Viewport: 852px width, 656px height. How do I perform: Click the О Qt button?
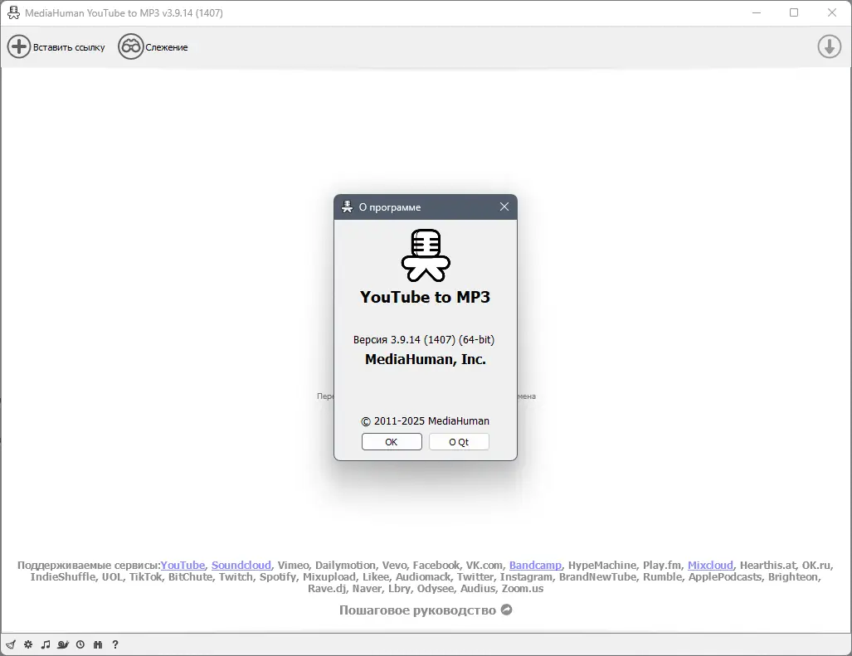459,442
